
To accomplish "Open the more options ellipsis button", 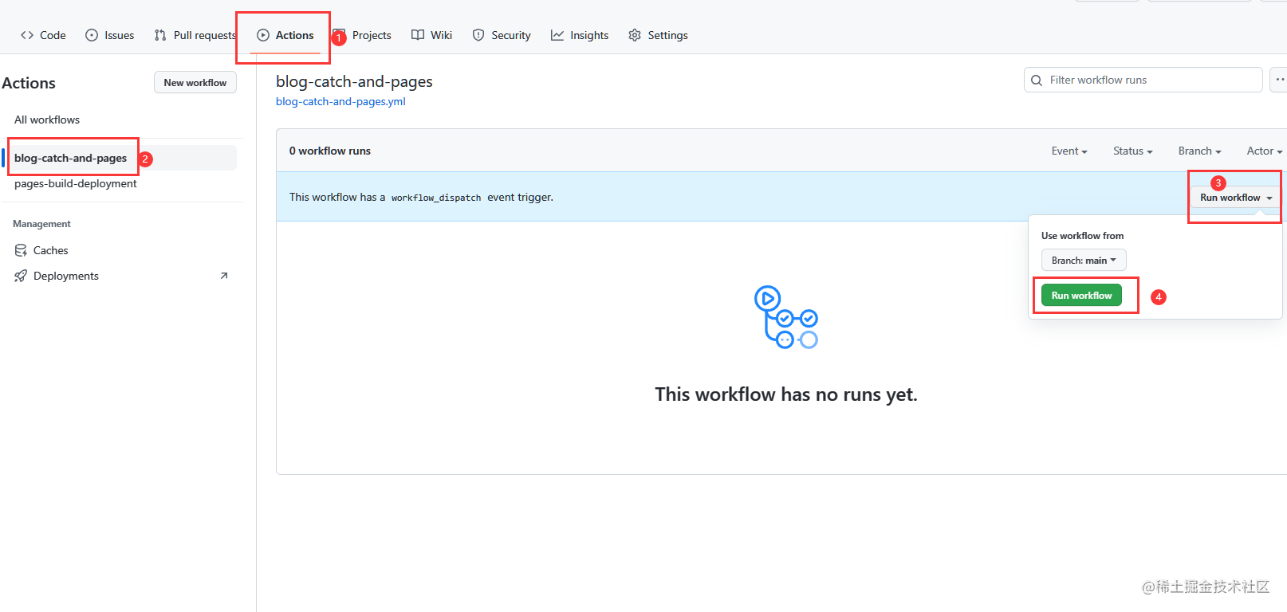I will [x=1278, y=80].
